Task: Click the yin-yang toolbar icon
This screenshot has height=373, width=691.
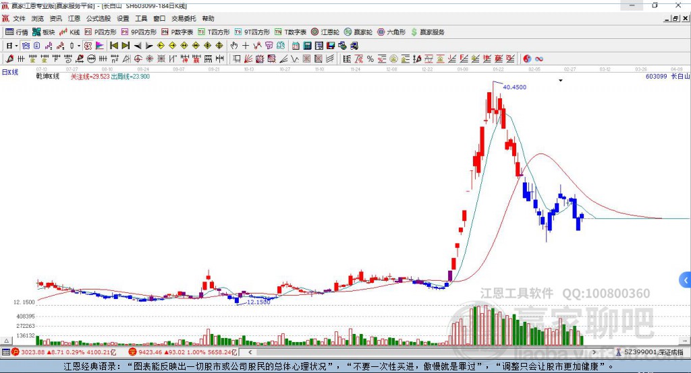Action: tap(527, 59)
